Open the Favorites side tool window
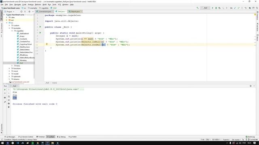This screenshot has height=145, width=259. point(2,128)
